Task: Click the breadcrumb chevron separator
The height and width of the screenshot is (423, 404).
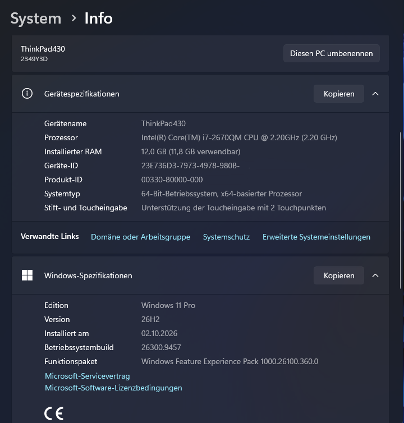Action: tap(74, 19)
